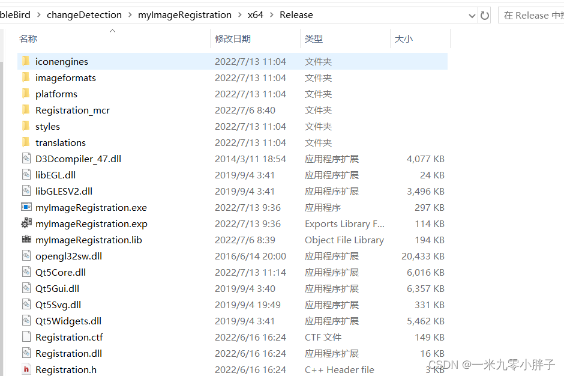Click the Qt5Svg.dll file icon
Image resolution: width=564 pixels, height=376 pixels.
pos(26,305)
